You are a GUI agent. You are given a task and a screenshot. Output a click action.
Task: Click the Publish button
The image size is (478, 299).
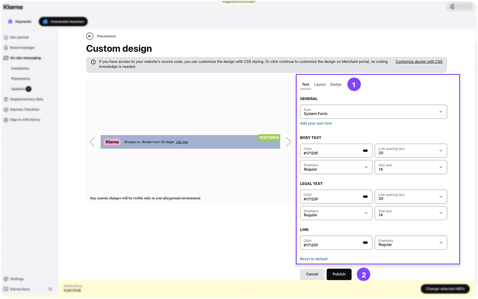[x=339, y=274]
